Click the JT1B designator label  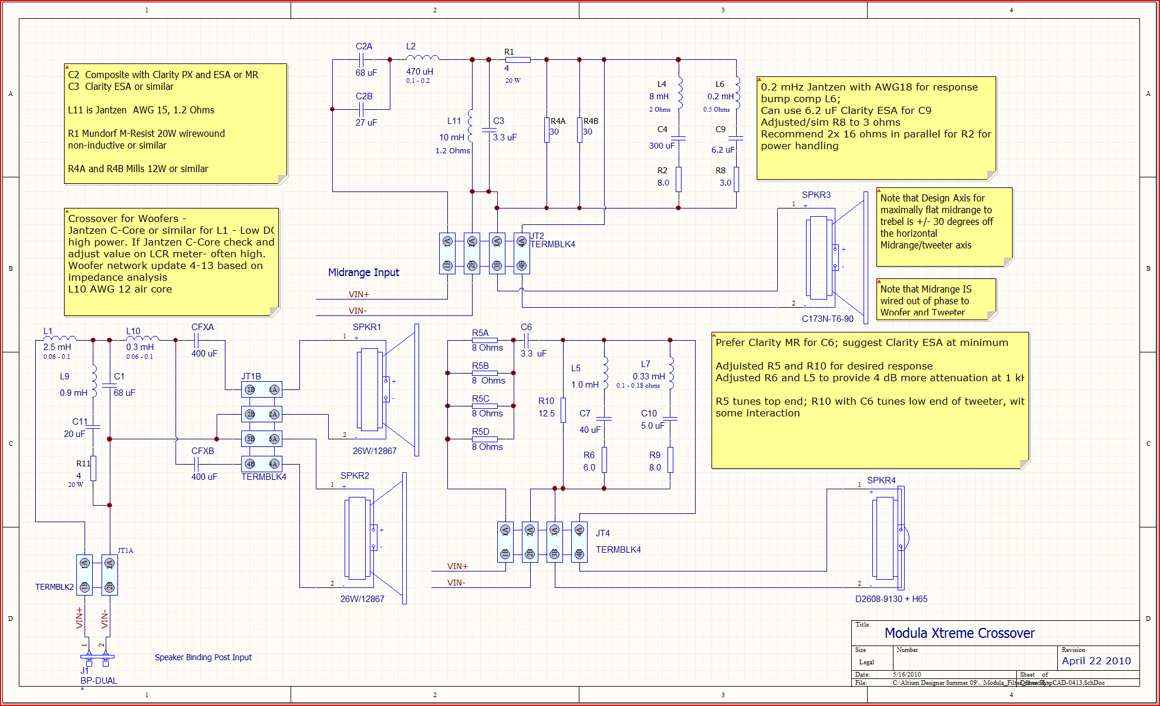point(251,376)
